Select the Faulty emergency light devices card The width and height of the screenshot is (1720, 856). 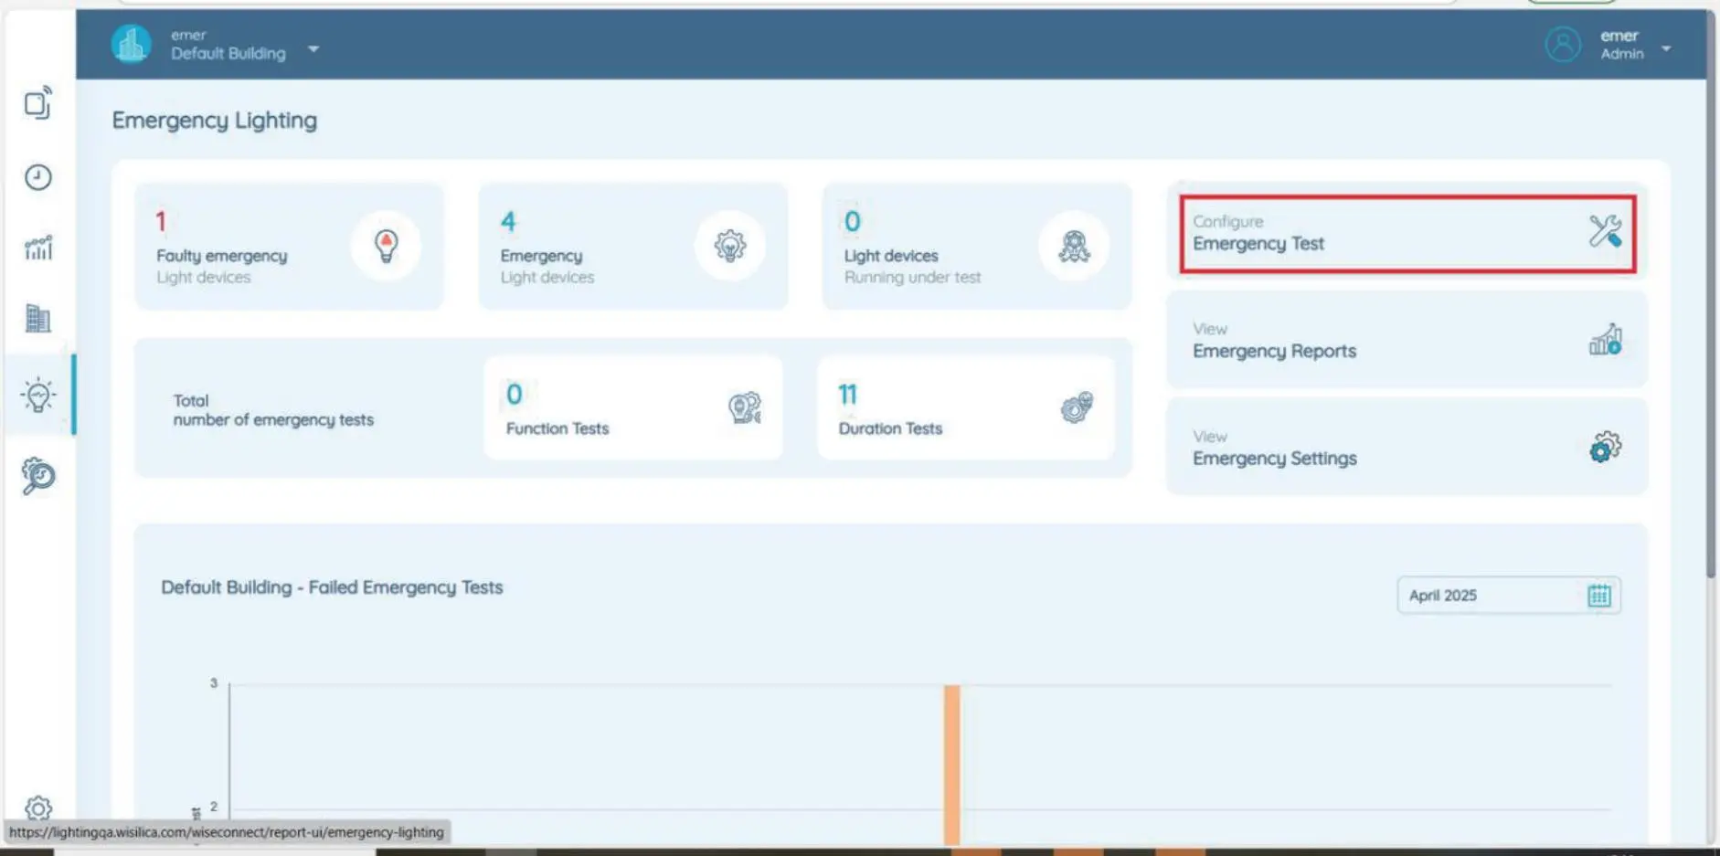[289, 247]
